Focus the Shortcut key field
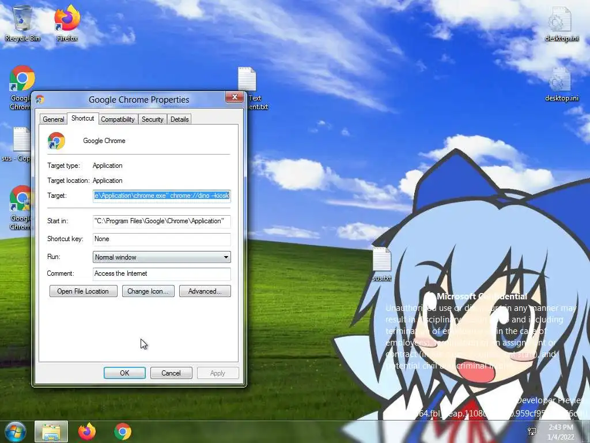Viewport: 590px width, 443px height. 162,239
